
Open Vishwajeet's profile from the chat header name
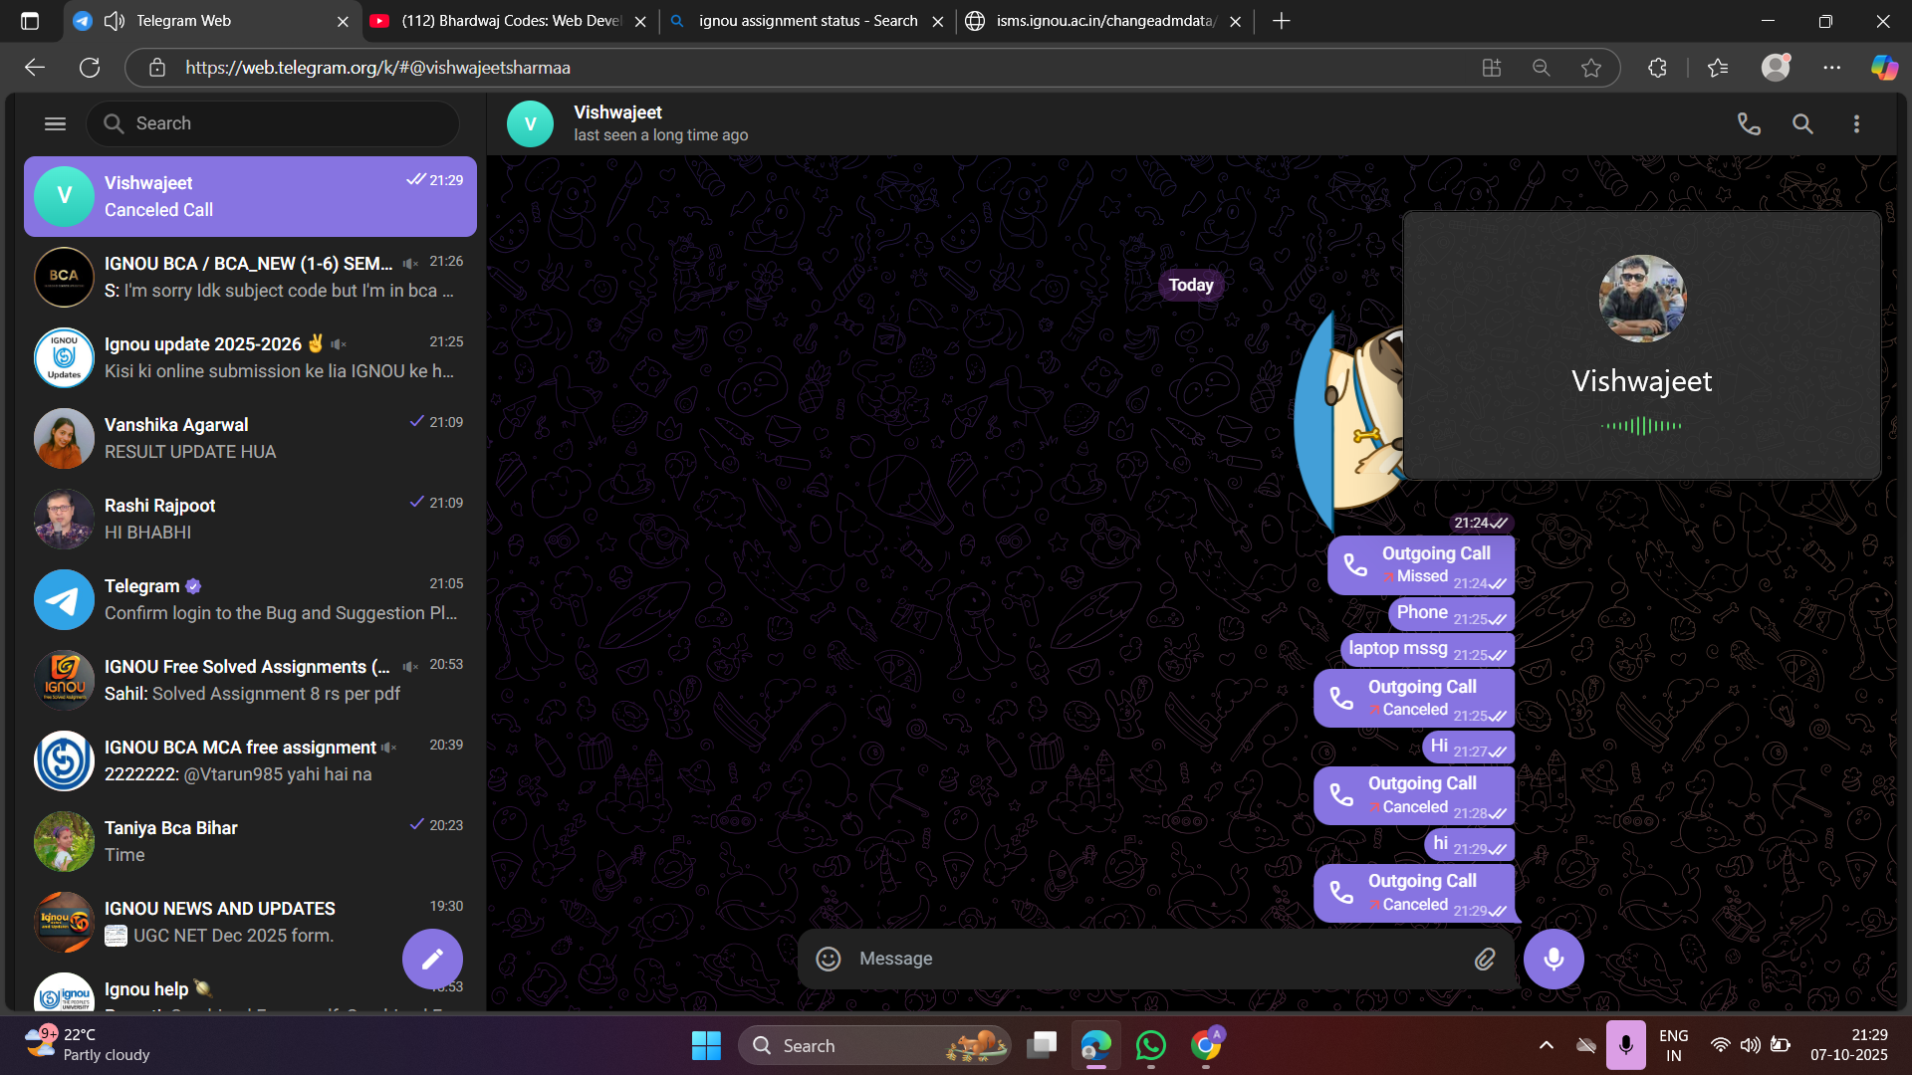617,112
